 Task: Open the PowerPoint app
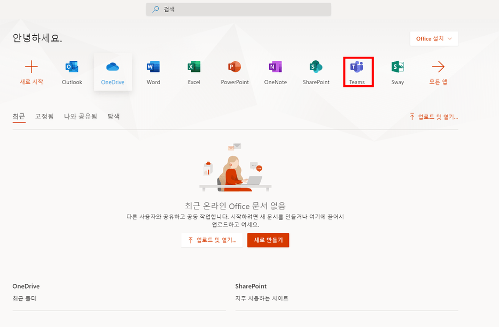click(235, 72)
